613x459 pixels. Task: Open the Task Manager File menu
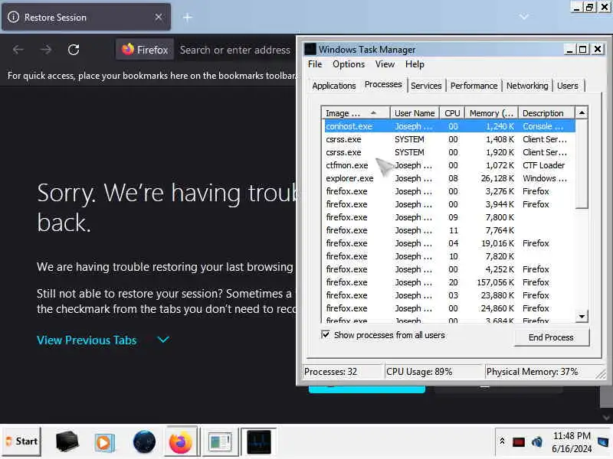315,64
